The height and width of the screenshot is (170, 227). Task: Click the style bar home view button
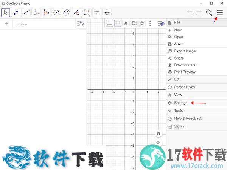(x=126, y=23)
